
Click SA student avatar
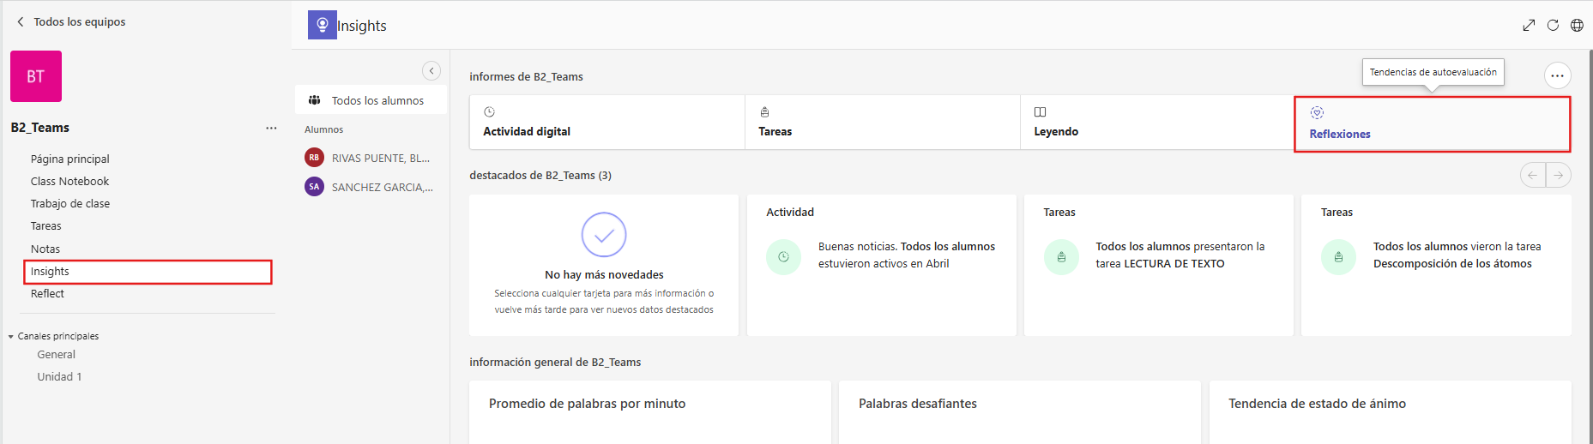[314, 187]
